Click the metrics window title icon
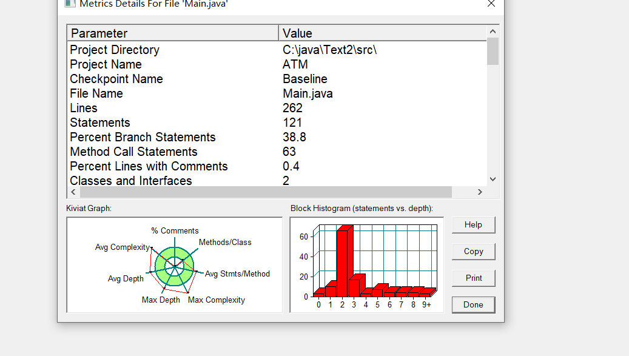629x356 pixels. (x=70, y=4)
